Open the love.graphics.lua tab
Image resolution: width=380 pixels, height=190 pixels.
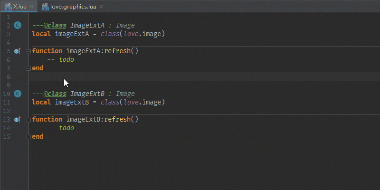click(x=73, y=6)
